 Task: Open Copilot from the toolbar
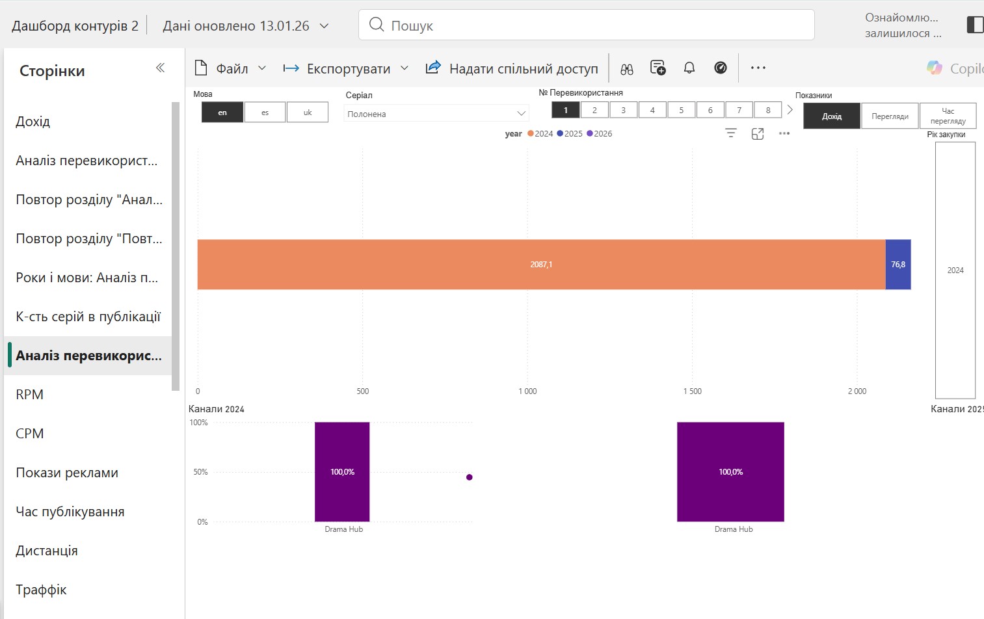pos(955,68)
